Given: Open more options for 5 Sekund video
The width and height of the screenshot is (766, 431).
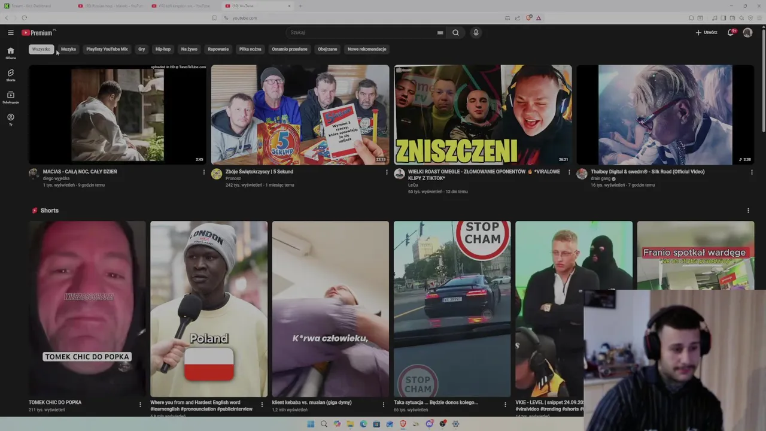Looking at the screenshot, I should pos(387,172).
